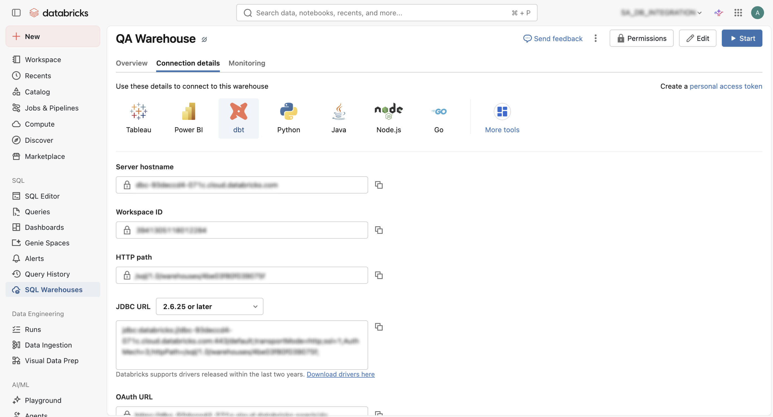Switch to the Connection details tab

tap(188, 63)
